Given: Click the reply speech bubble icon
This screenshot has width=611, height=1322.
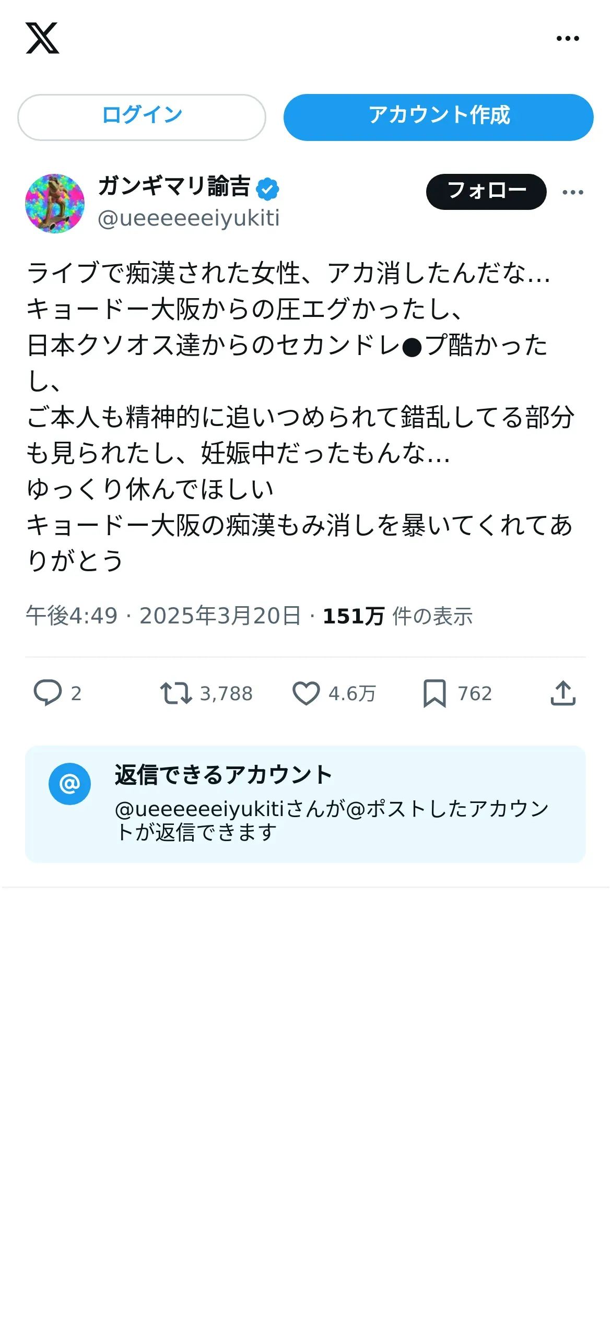Looking at the screenshot, I should (x=48, y=693).
